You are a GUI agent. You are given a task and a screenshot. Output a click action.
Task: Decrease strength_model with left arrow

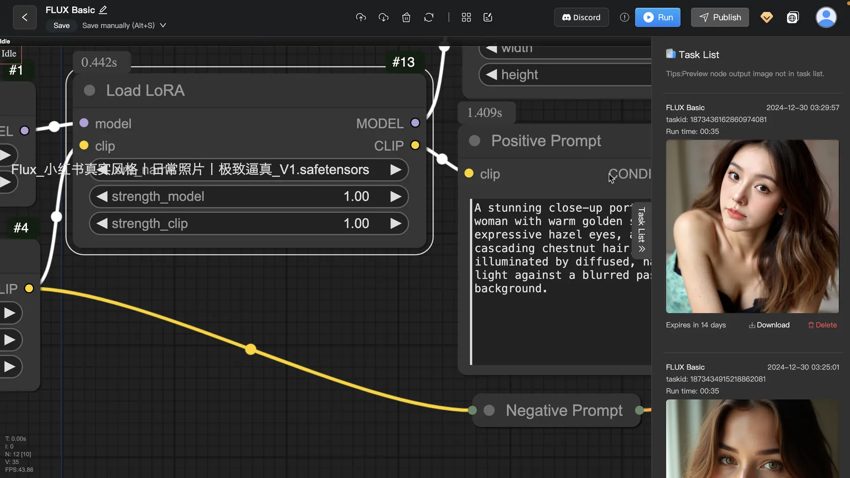(x=102, y=196)
